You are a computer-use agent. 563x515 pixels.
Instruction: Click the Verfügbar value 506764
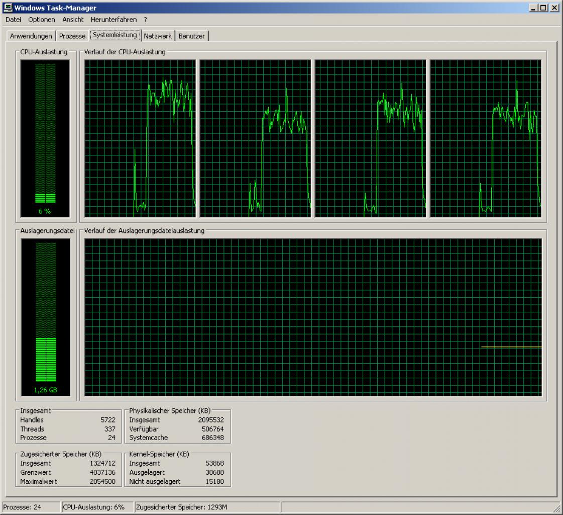click(212, 428)
